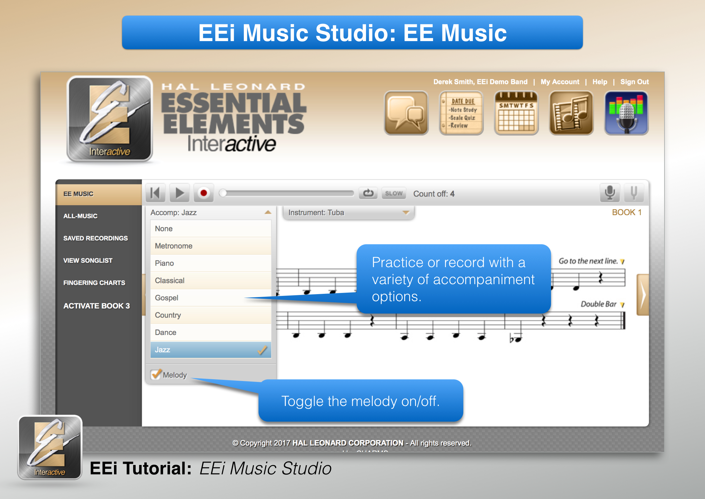This screenshot has width=705, height=499.
Task: Toggle the Melody checkbox
Action: 156,374
